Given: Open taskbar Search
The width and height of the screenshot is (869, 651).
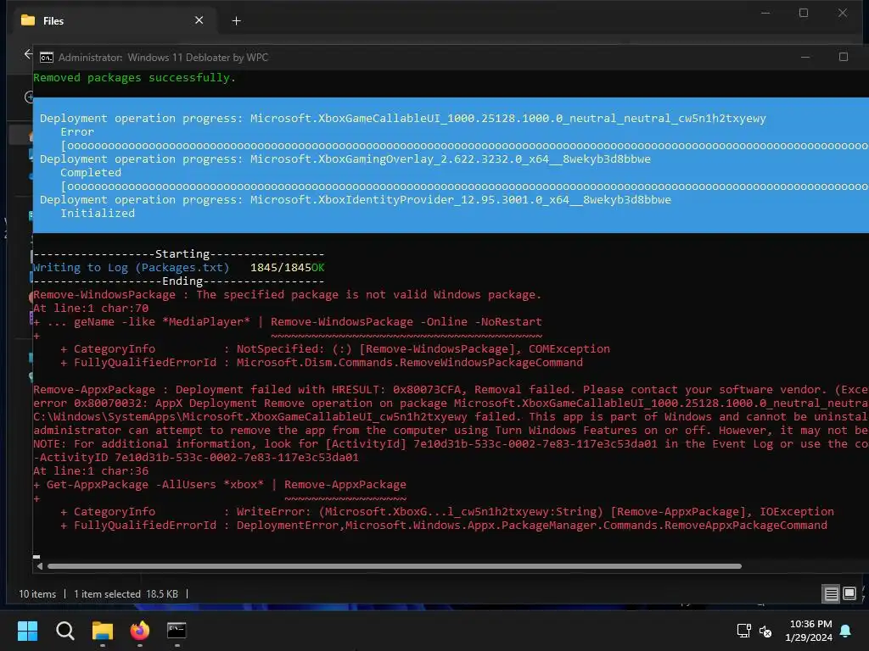Looking at the screenshot, I should point(64,630).
